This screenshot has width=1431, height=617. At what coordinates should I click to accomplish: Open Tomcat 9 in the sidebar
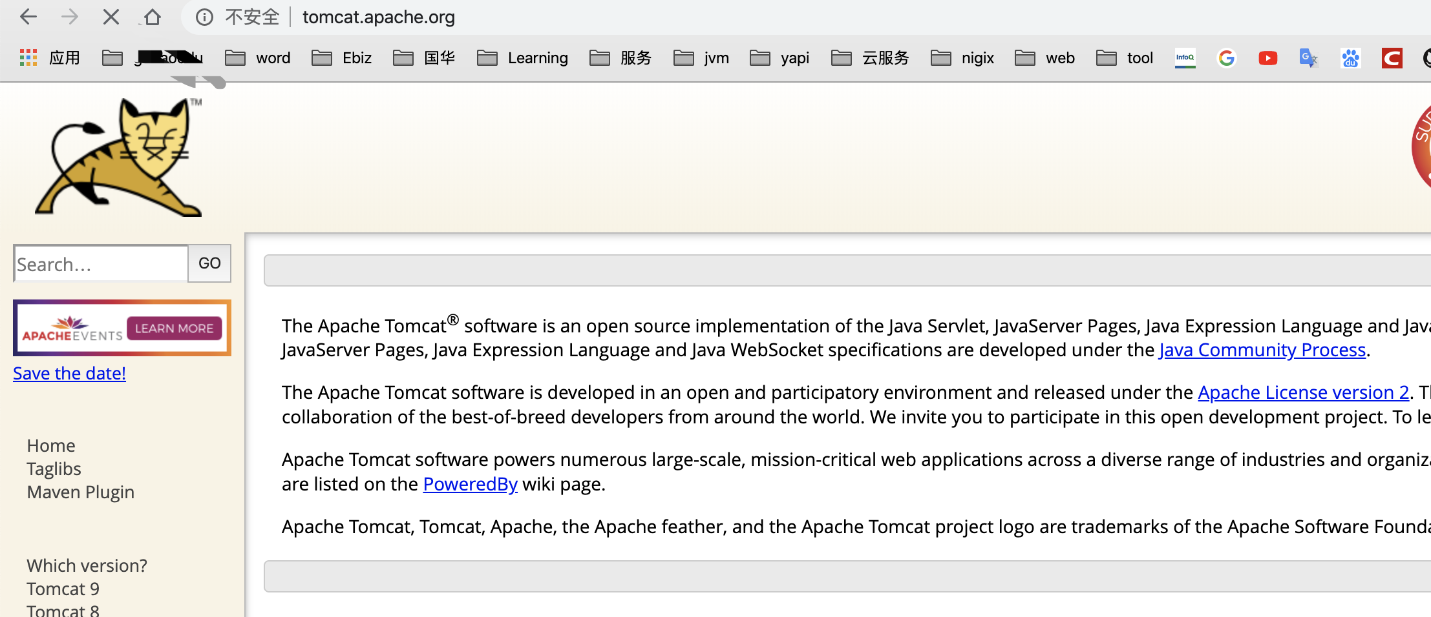click(63, 589)
